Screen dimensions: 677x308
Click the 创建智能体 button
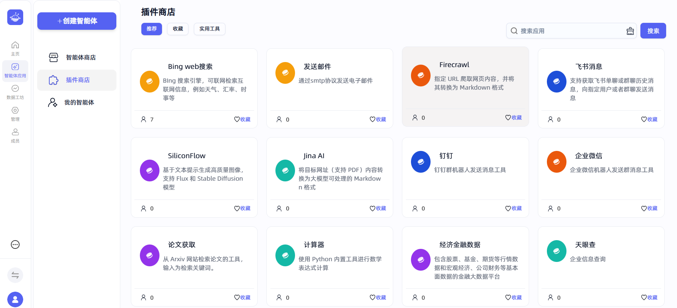[x=77, y=21]
